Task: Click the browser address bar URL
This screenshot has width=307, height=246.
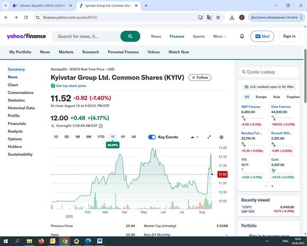Action: [x=70, y=18]
